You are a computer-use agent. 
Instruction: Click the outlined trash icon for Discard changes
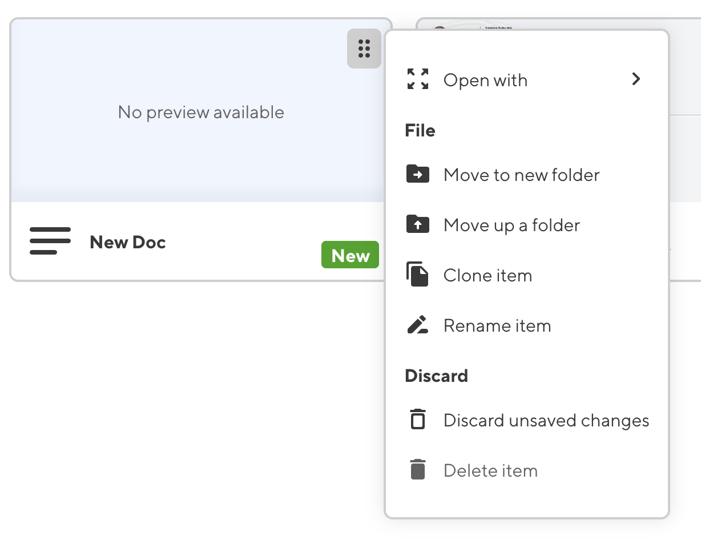(418, 420)
